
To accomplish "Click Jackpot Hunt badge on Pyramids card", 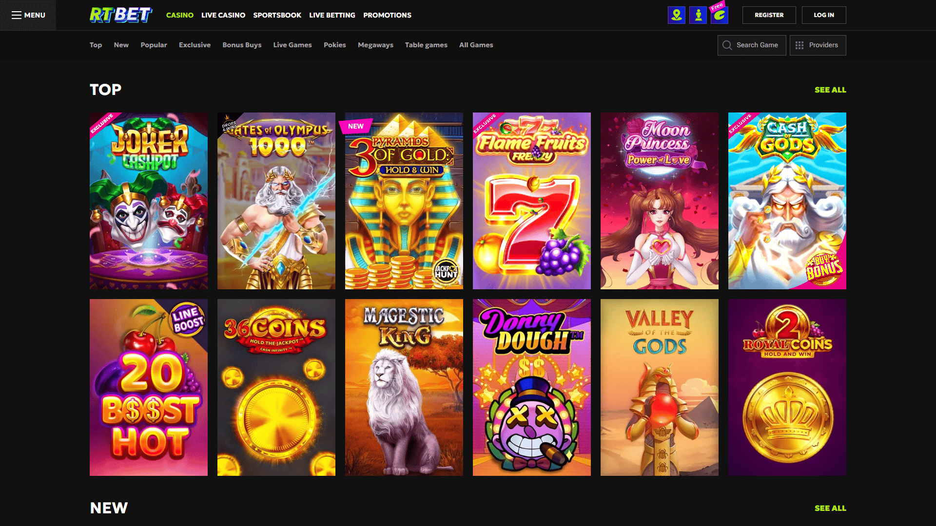I will tap(446, 271).
